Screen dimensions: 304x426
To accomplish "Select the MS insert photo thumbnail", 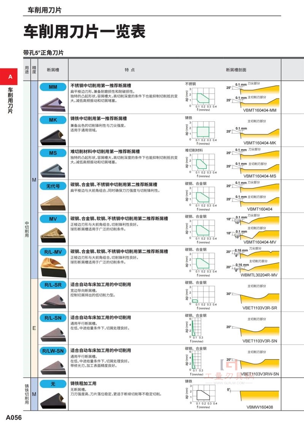I will (53, 171).
